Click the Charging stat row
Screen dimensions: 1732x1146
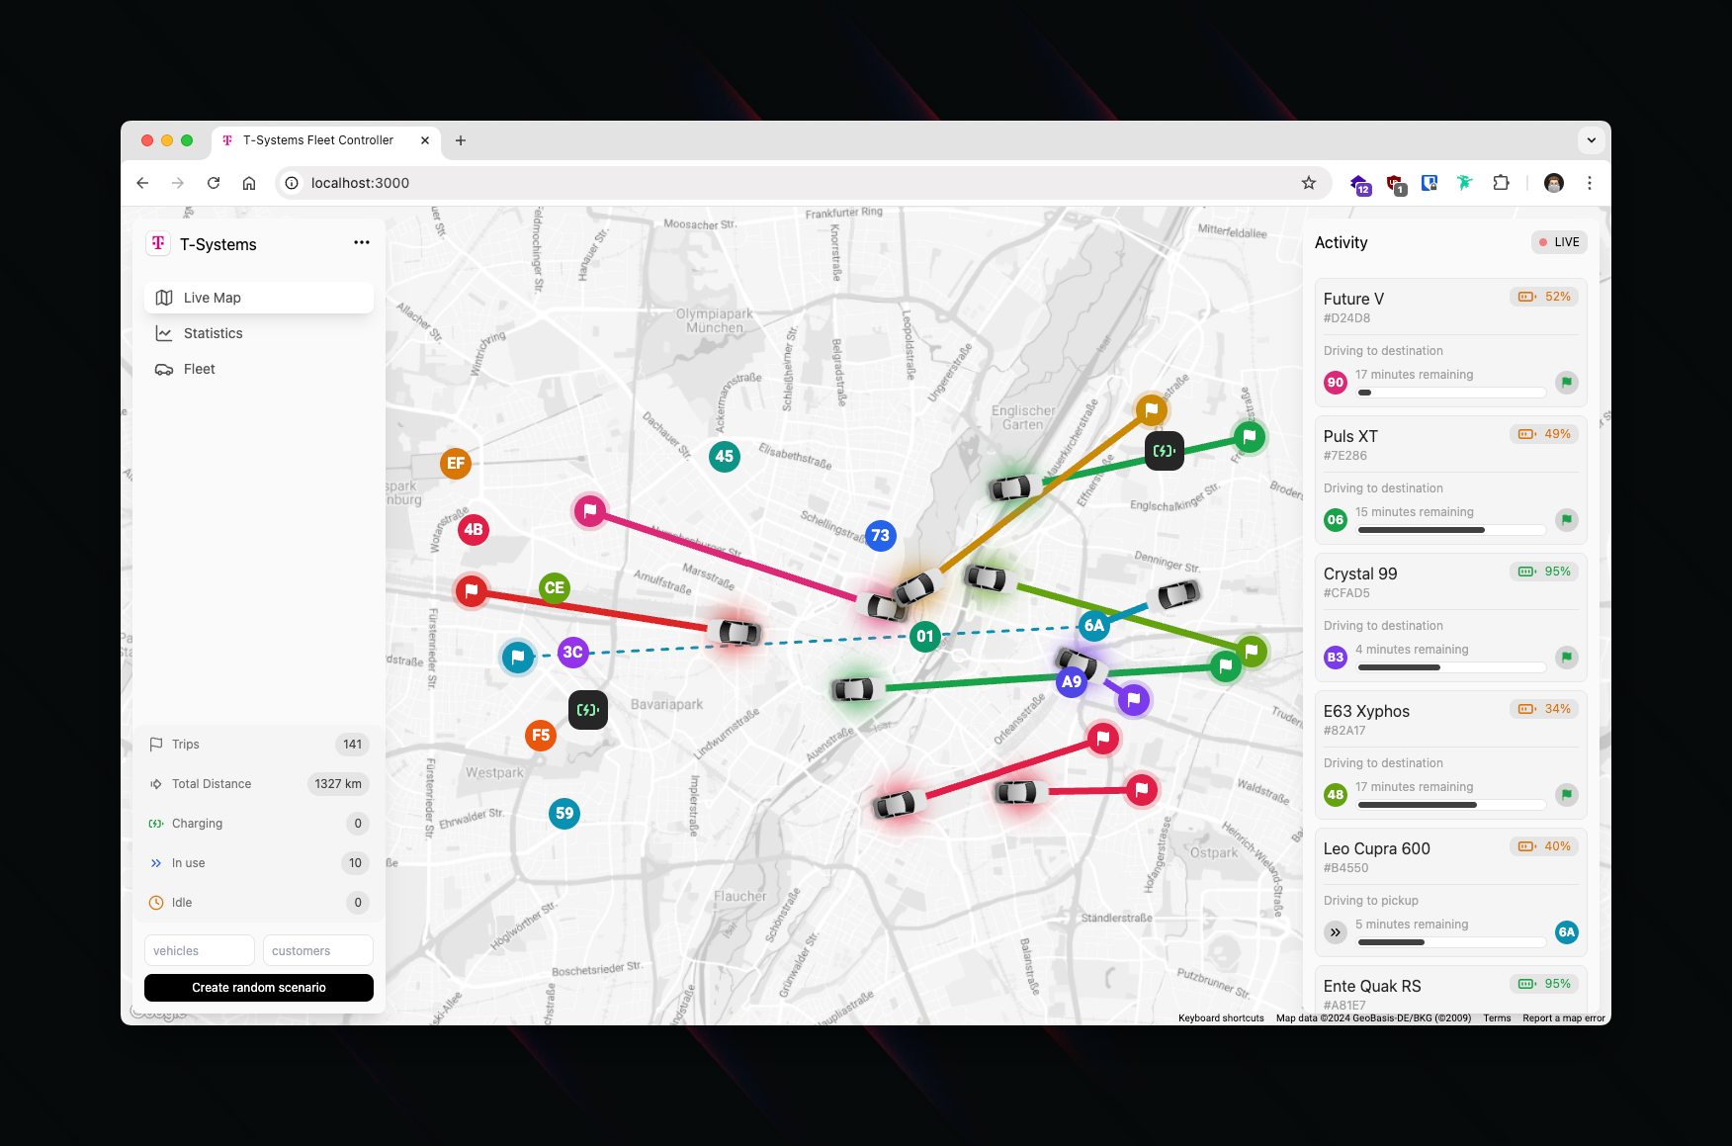[259, 824]
